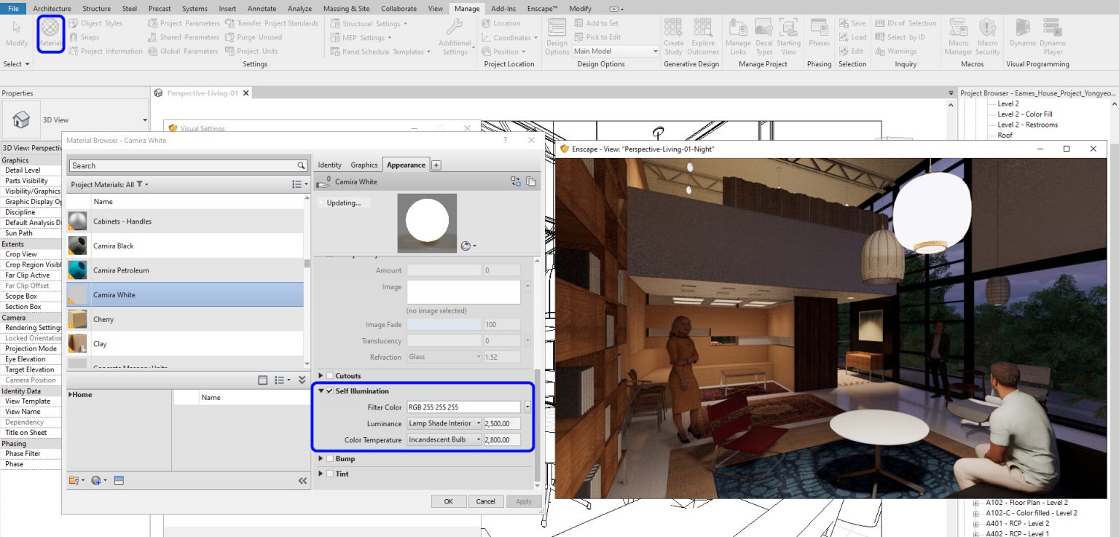Click the Filter Color RGB 255 255 255 swatch
This screenshot has width=1119, height=537.
[x=463, y=407]
